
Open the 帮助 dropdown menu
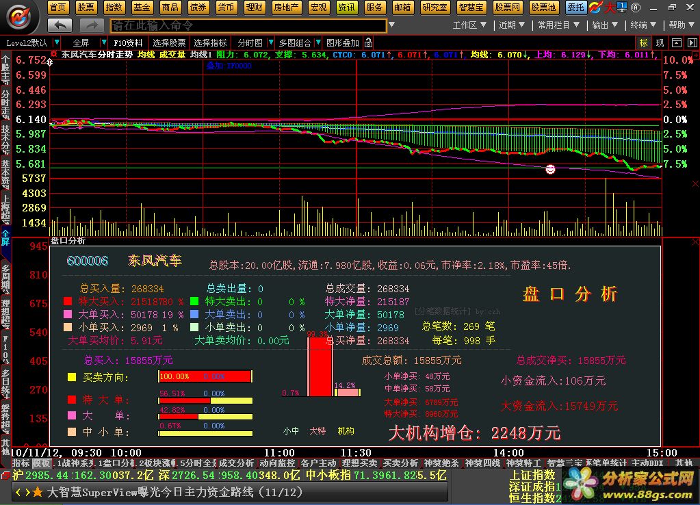pyautogui.click(x=682, y=25)
